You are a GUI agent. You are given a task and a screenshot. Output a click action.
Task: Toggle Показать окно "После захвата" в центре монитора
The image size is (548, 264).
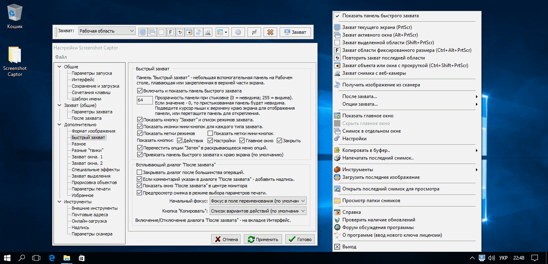pos(140,186)
